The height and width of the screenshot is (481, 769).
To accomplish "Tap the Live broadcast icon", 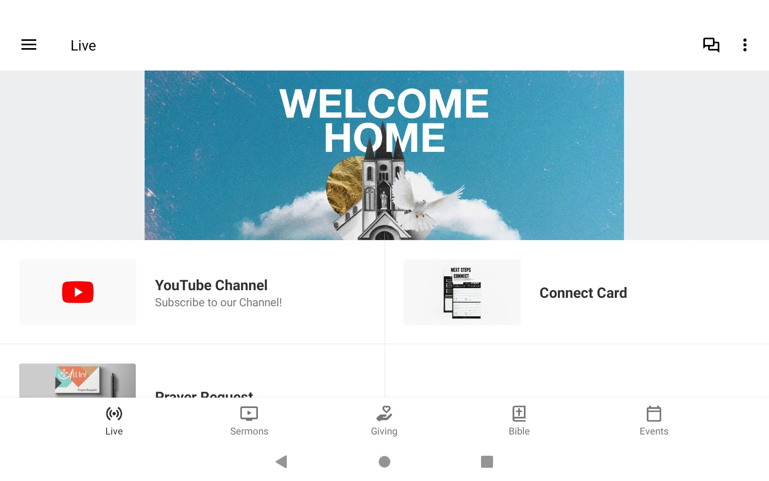I will (114, 413).
